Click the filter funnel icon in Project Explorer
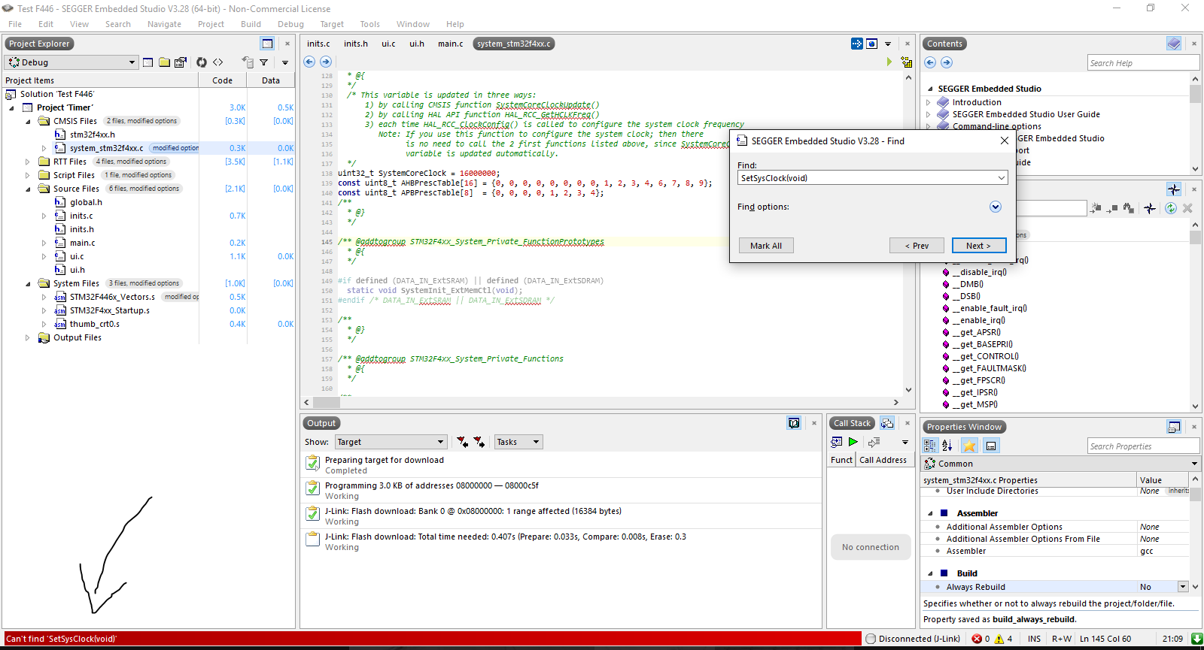 click(264, 62)
